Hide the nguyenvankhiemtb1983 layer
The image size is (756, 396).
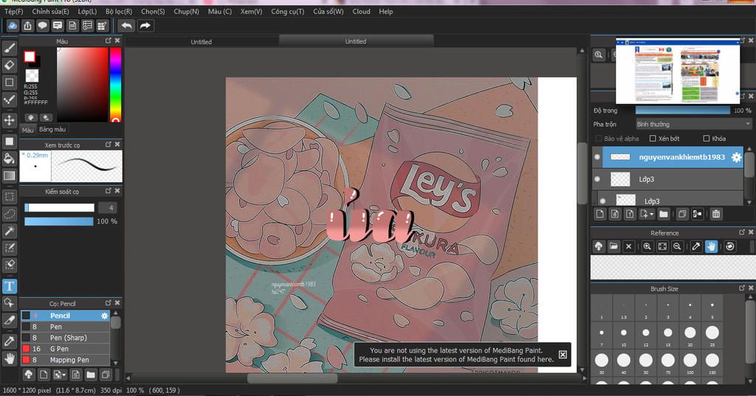(597, 157)
